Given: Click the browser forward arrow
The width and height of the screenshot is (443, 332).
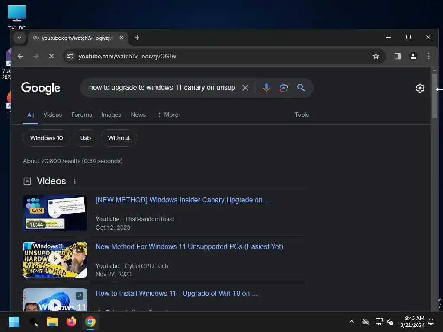Looking at the screenshot, I should 35,56.
